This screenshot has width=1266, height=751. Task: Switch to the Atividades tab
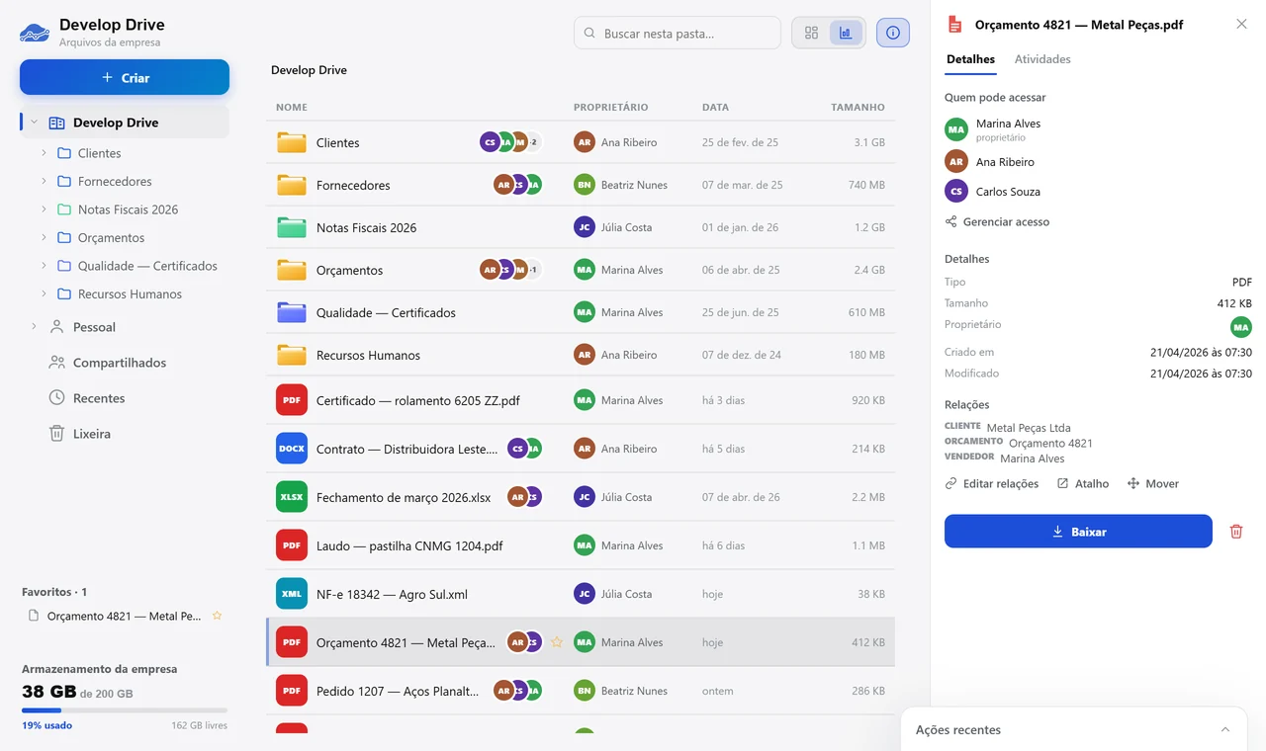pos(1042,59)
